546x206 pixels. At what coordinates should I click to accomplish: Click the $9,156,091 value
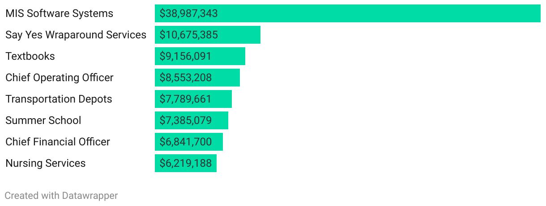185,56
